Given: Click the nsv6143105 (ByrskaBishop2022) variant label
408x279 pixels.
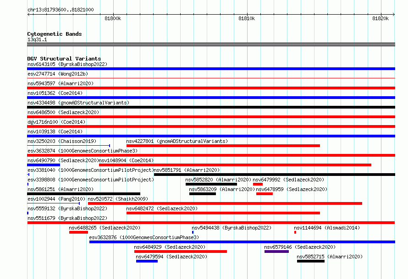Looking at the screenshot, I should [67, 64].
